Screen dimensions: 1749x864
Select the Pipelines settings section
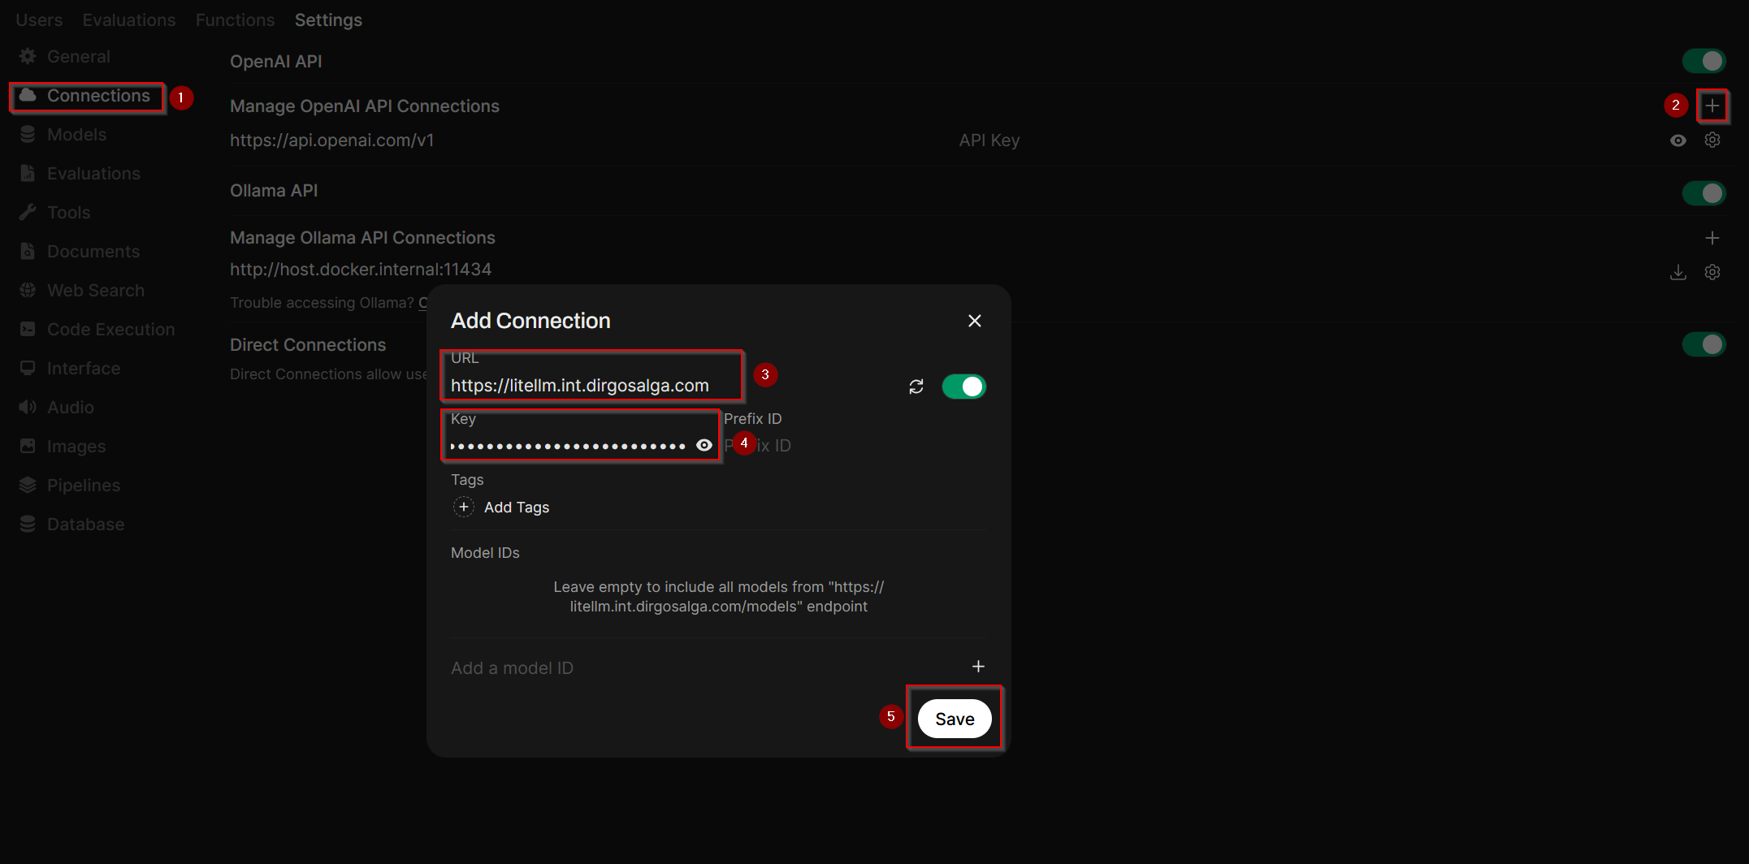coord(83,485)
